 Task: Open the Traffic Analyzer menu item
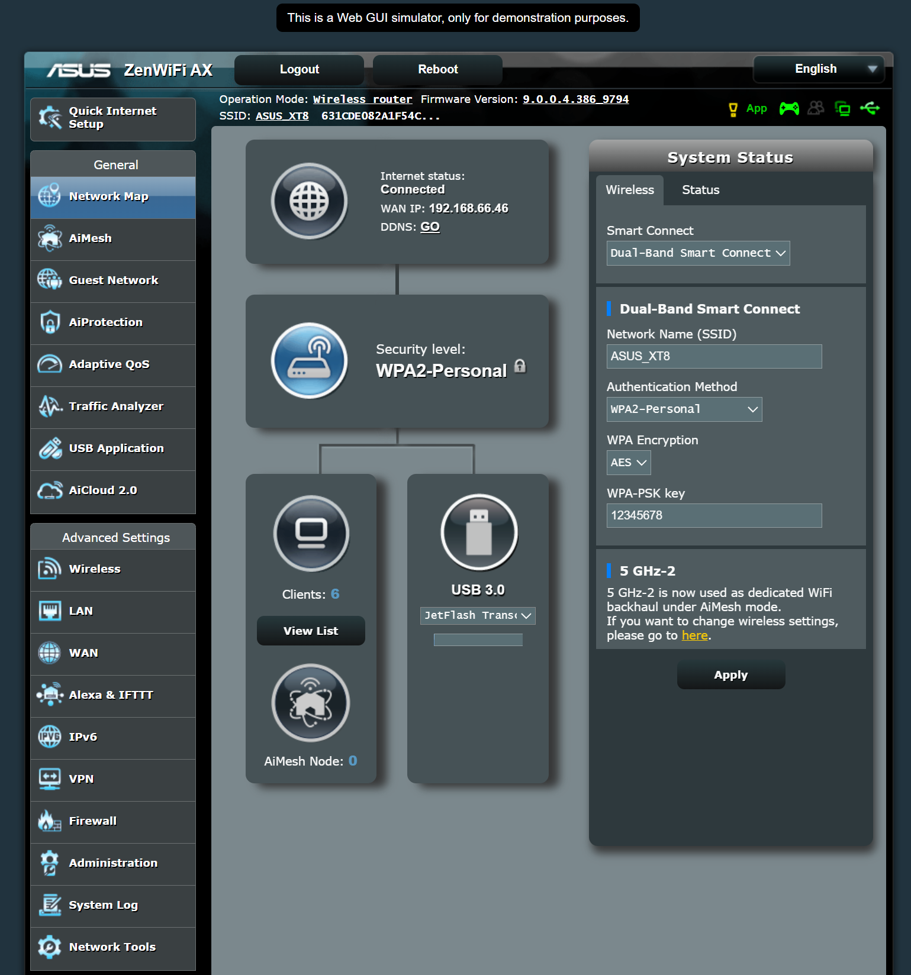(x=113, y=406)
